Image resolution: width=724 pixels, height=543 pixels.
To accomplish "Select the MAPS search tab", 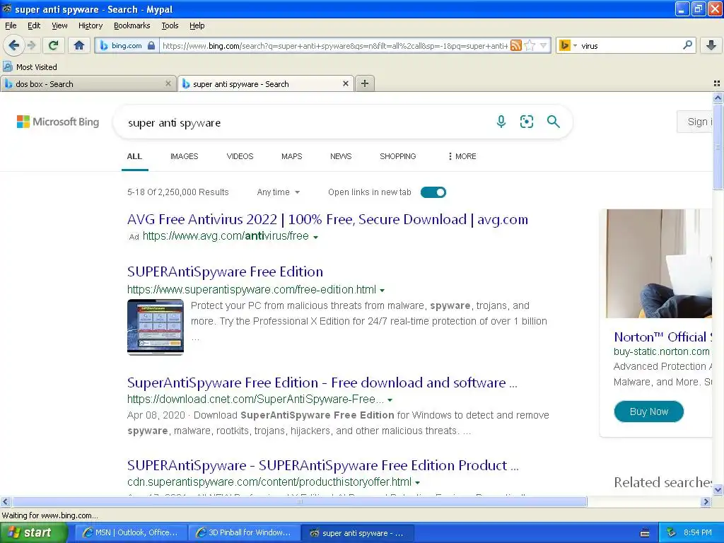I will click(x=292, y=156).
